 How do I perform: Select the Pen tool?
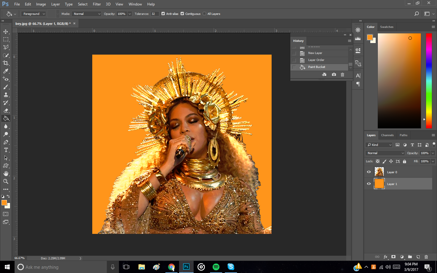coord(6,142)
